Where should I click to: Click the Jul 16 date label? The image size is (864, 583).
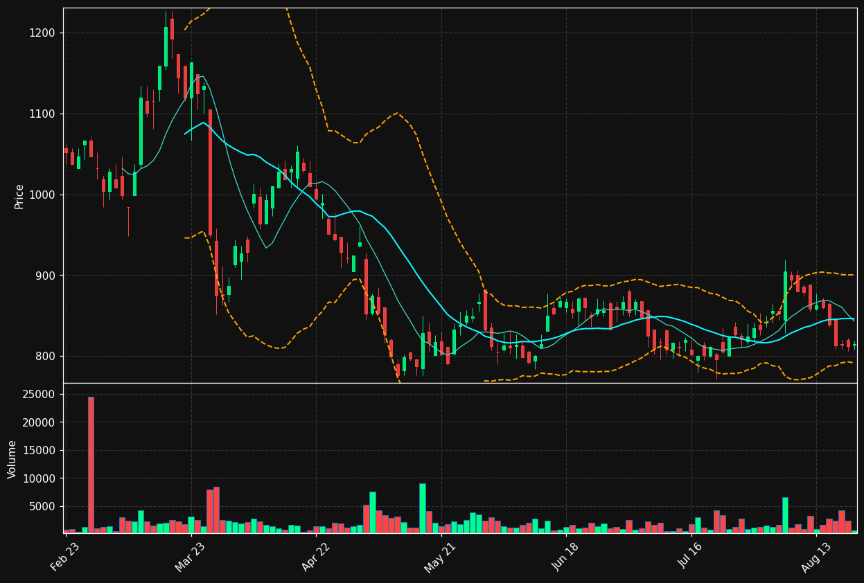click(690, 557)
